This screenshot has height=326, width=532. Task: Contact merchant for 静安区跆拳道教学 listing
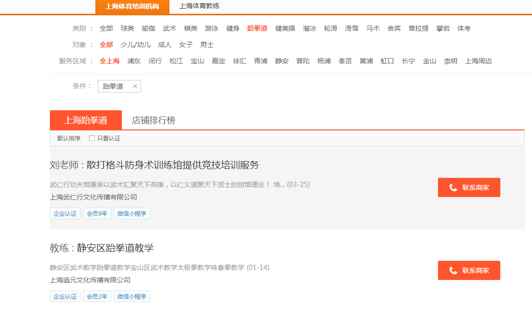[x=469, y=270]
